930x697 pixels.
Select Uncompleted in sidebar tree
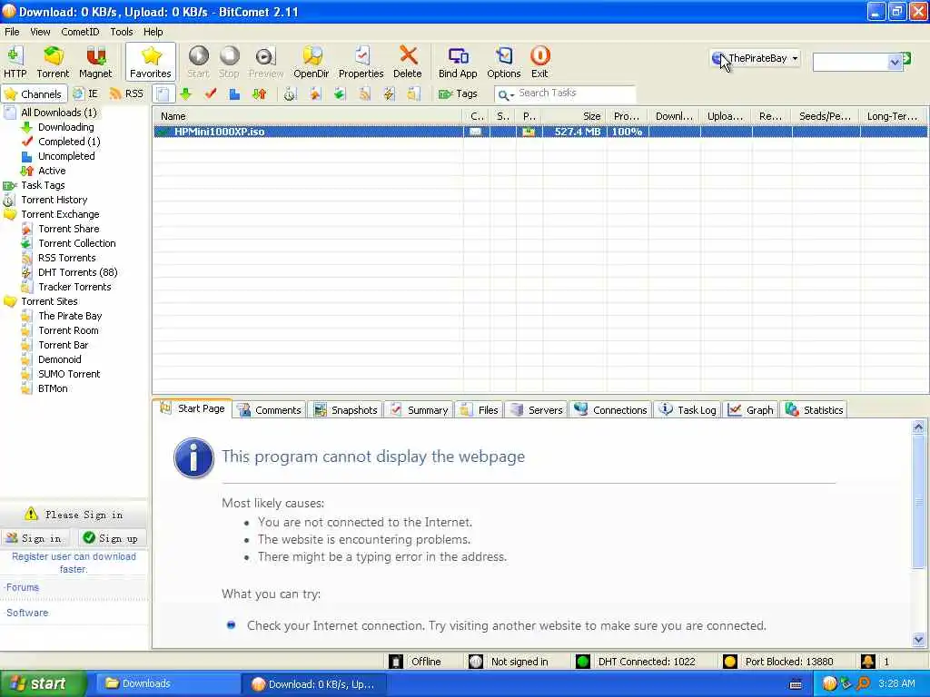click(x=66, y=156)
